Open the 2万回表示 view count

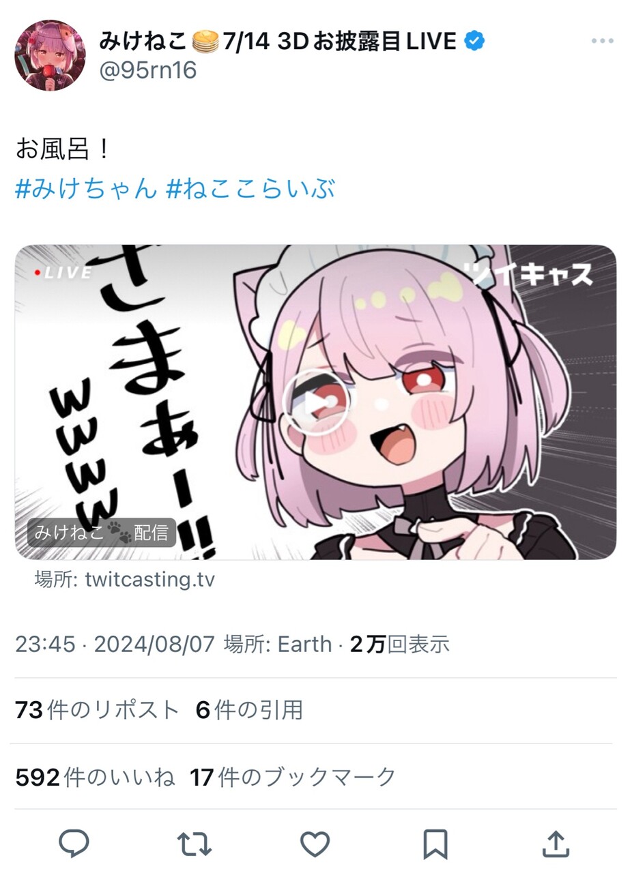pyautogui.click(x=400, y=644)
